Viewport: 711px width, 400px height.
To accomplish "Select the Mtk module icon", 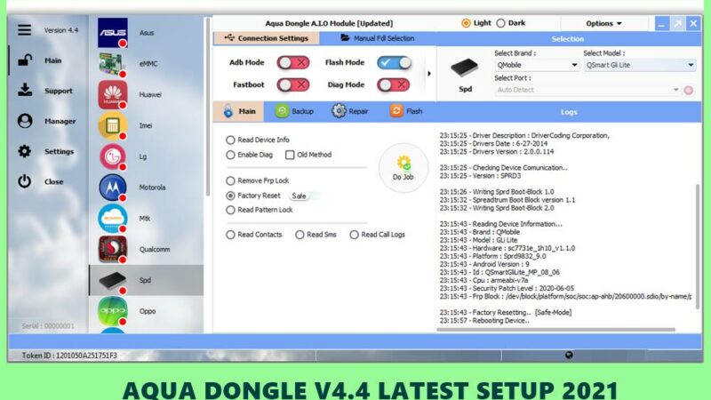I will (x=113, y=218).
